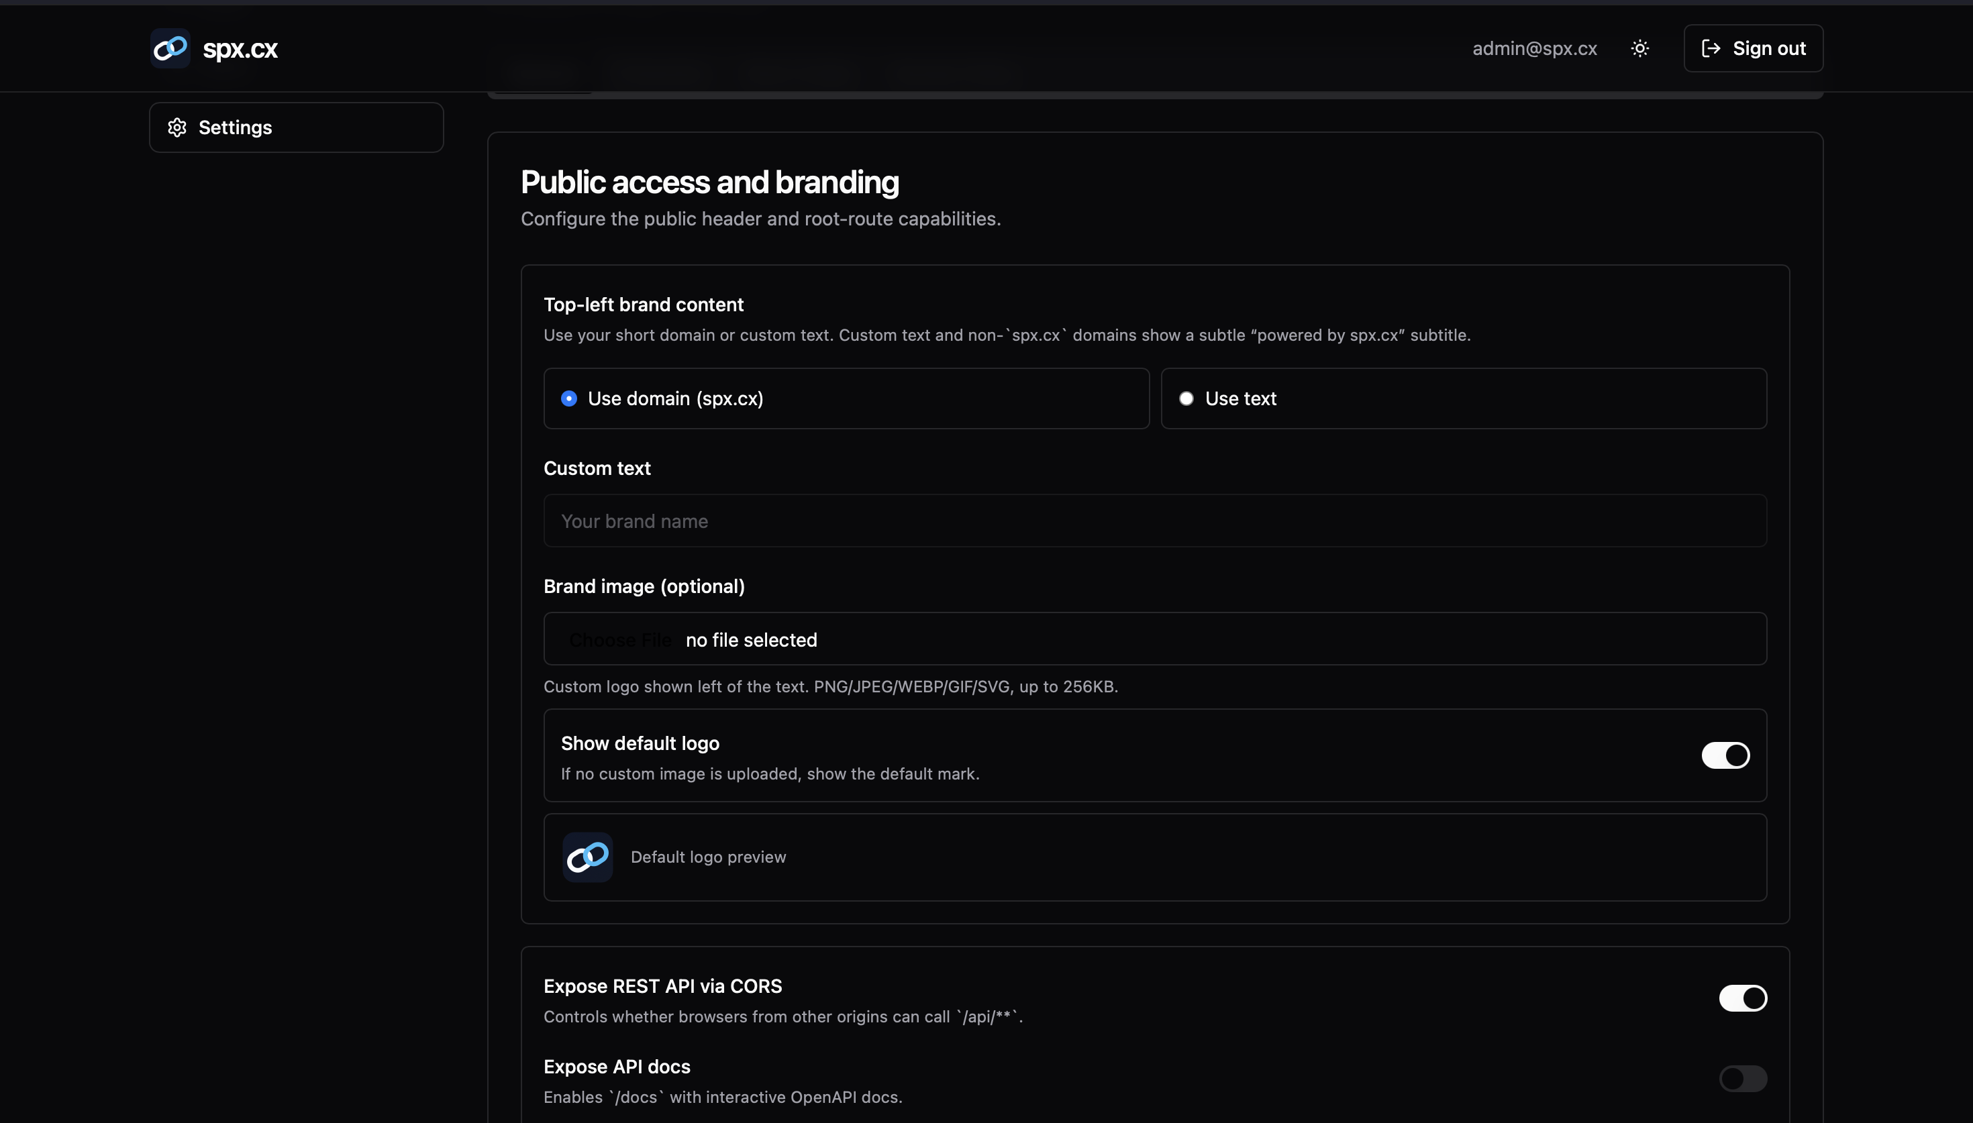
Task: Toggle light theme with the sun icon
Action: point(1639,48)
